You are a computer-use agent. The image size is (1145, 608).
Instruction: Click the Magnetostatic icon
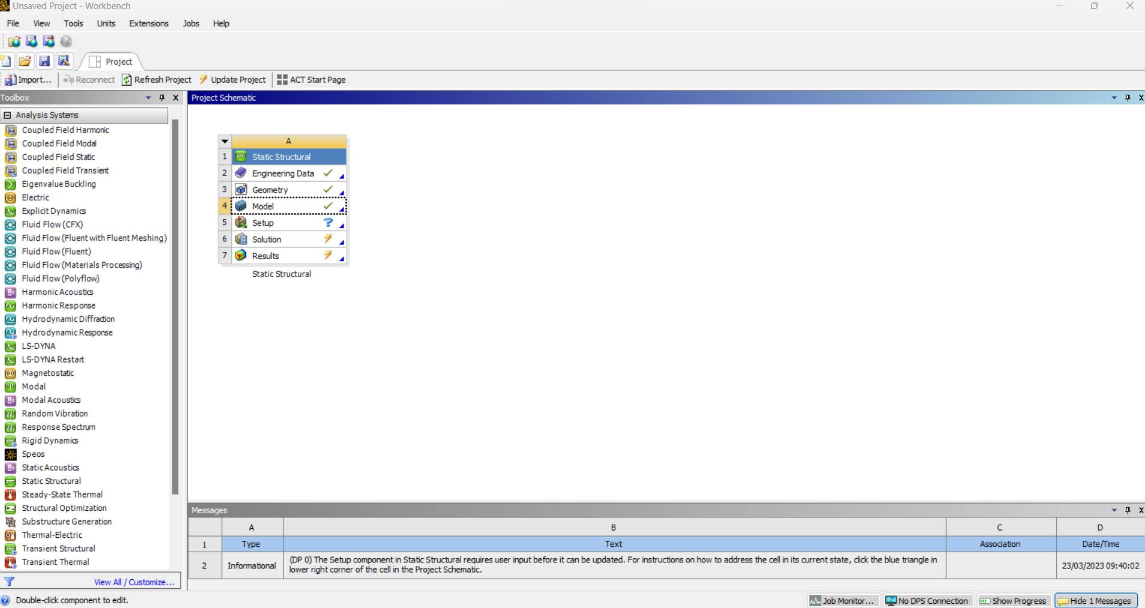(10, 373)
